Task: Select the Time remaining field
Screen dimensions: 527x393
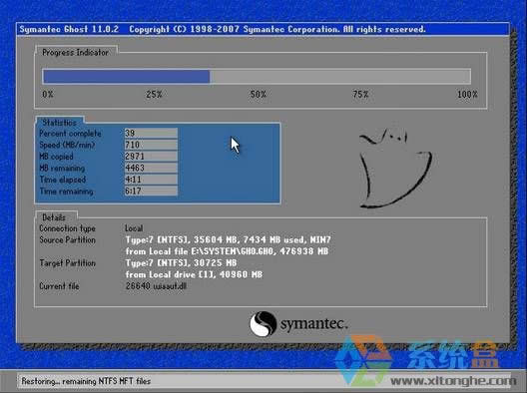Action: 151,191
